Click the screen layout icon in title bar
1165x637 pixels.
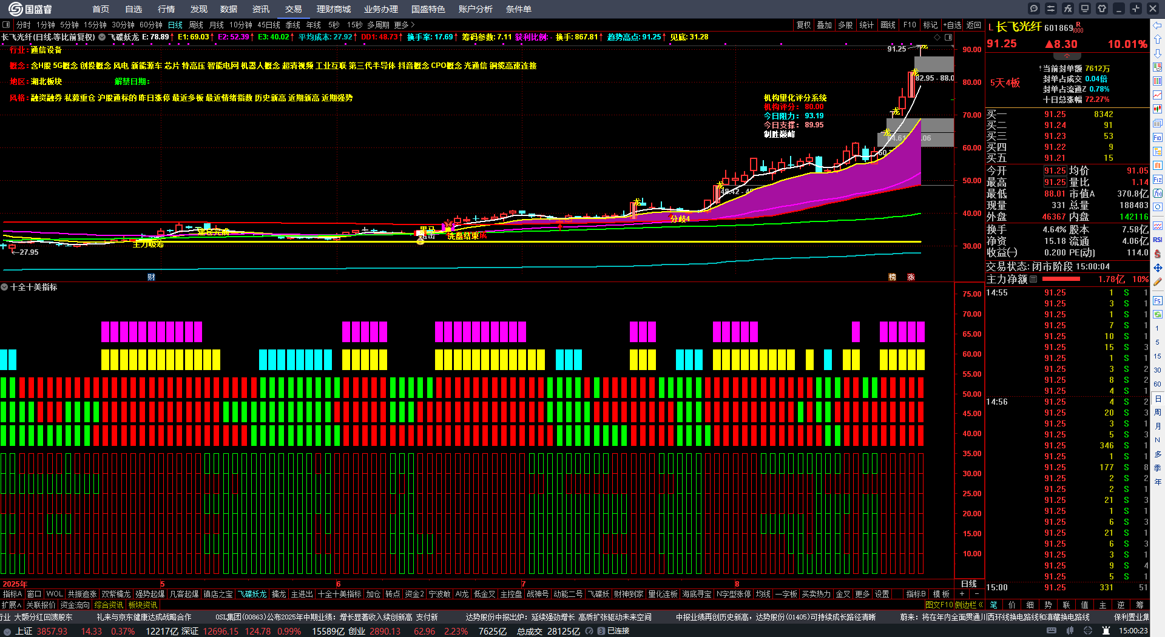click(x=1085, y=8)
